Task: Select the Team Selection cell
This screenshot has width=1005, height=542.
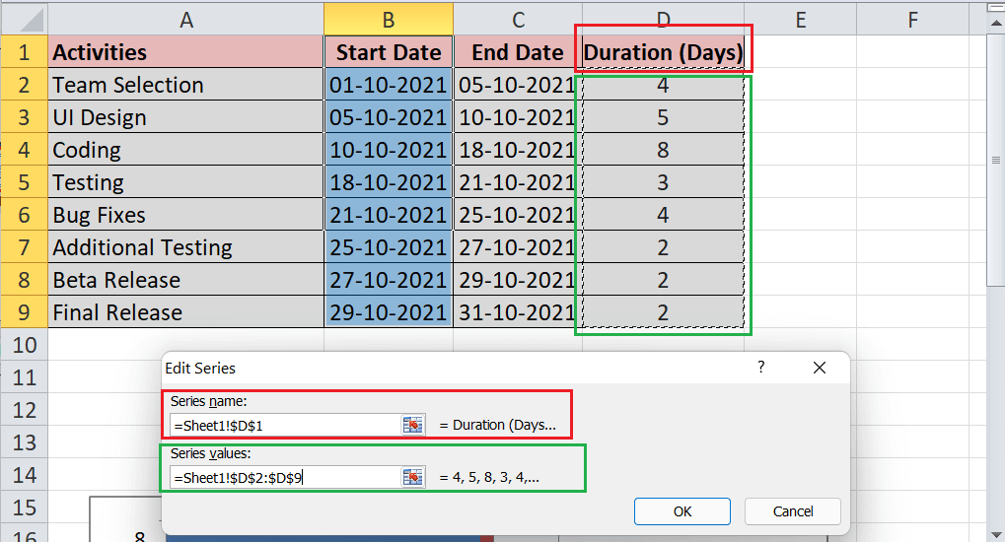Action: tap(185, 85)
